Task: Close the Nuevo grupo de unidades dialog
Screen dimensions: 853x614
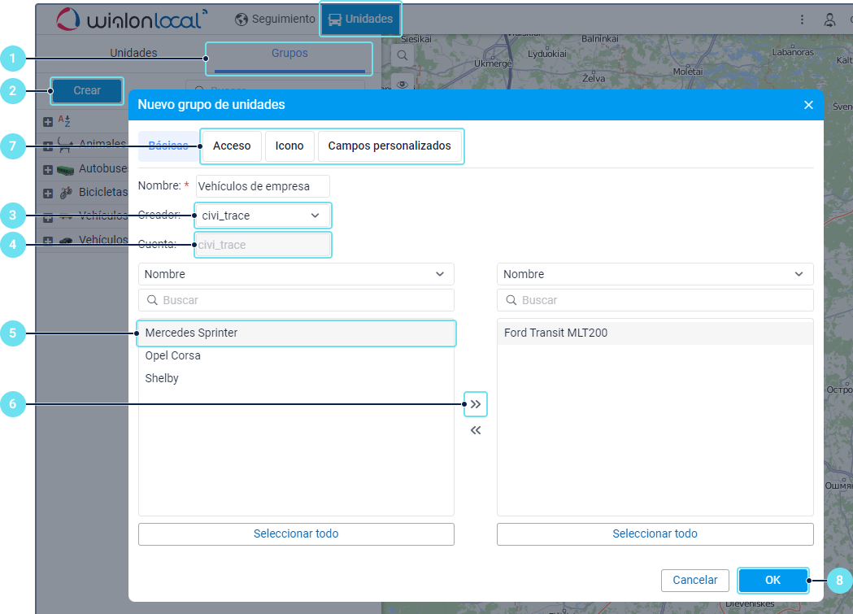Action: 808,105
